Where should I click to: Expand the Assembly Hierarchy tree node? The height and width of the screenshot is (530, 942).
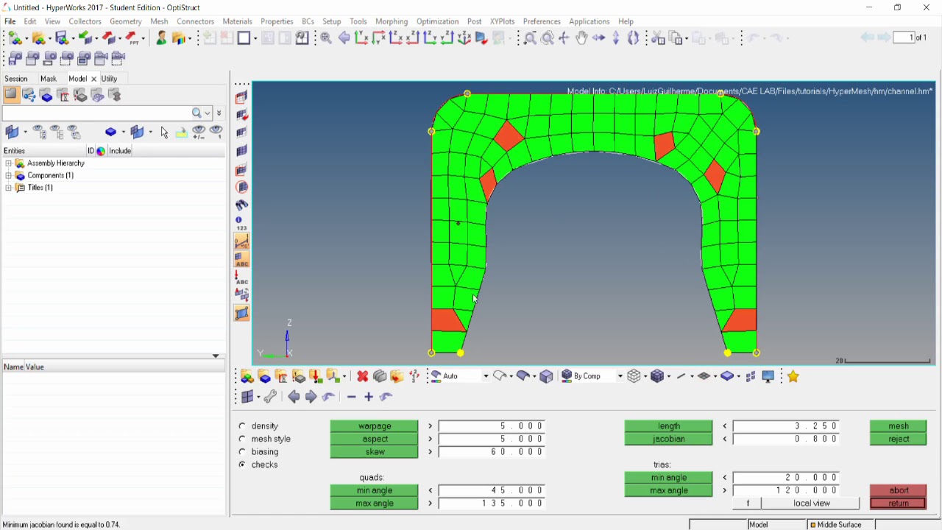[9, 163]
